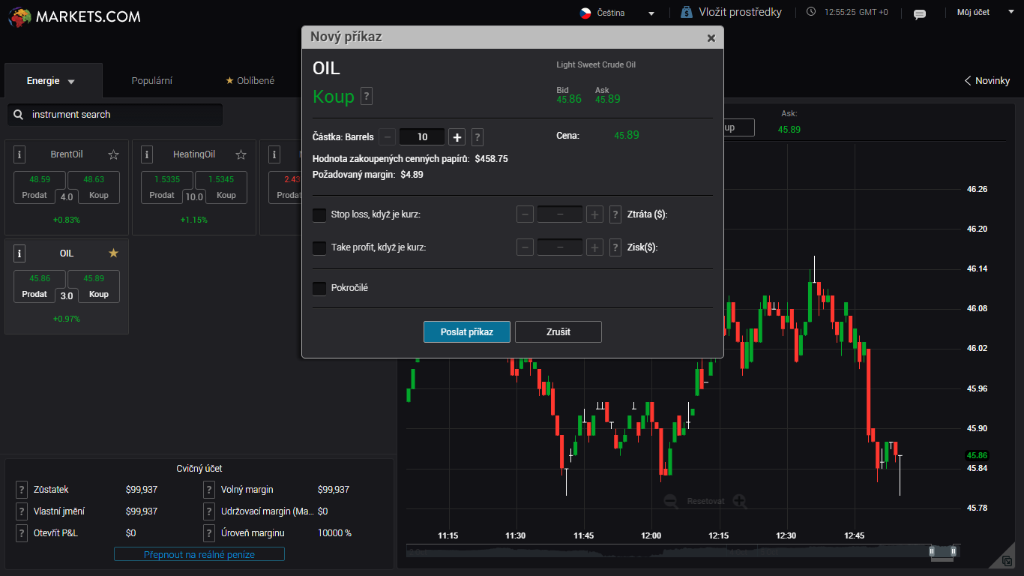This screenshot has width=1024, height=576.
Task: Click Poslat příkaz button
Action: click(467, 331)
